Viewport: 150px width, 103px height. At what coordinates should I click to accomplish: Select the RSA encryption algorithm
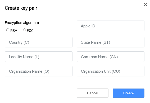point(8,30)
